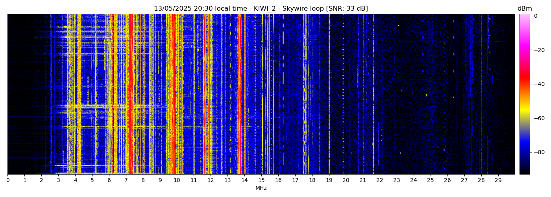Click the 25 MHz axis tick label

pyautogui.click(x=431, y=180)
